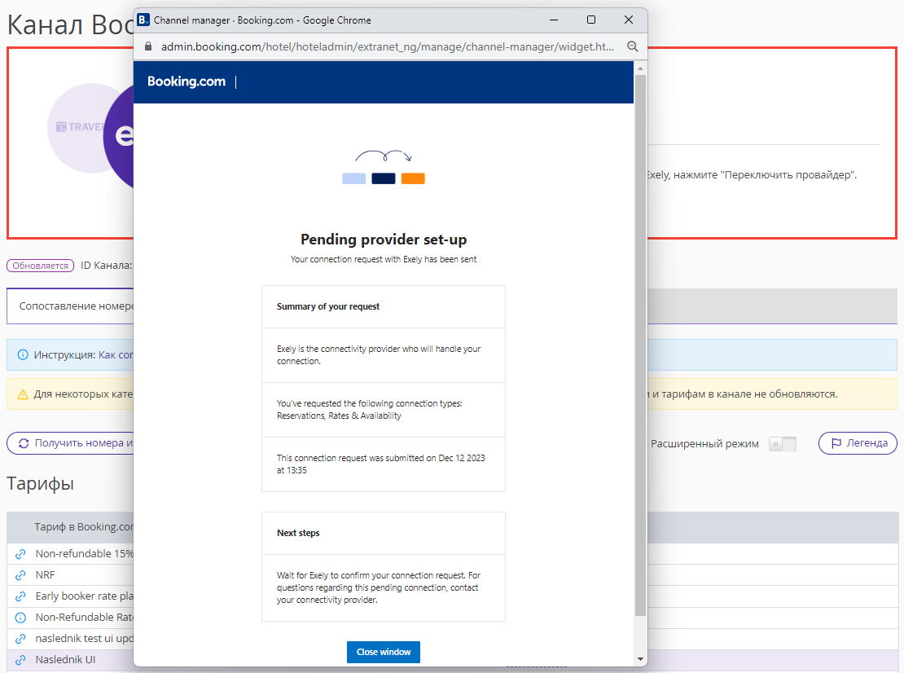Click the Тариф в Booking.com column header
904x673 pixels.
point(84,526)
